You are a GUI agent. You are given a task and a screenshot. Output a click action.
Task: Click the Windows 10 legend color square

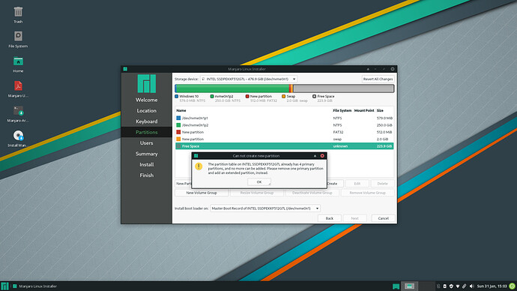[x=176, y=96]
